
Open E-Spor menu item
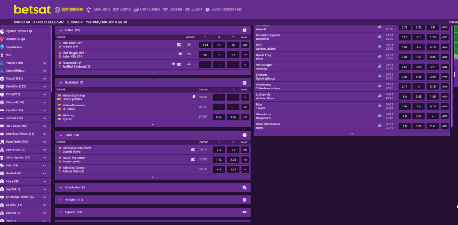pos(193,9)
